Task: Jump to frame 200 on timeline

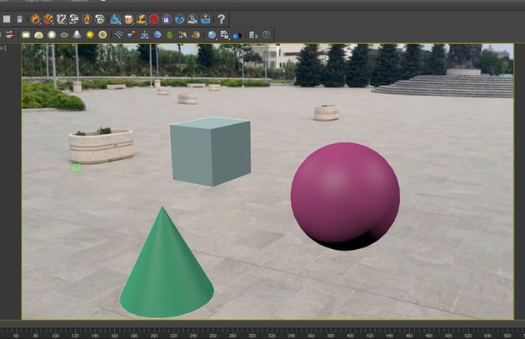Action: 153,336
